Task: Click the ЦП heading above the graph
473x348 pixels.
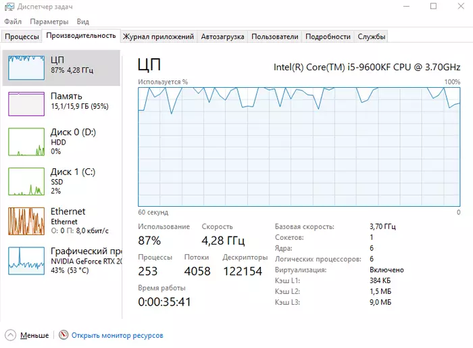Action: coord(149,65)
